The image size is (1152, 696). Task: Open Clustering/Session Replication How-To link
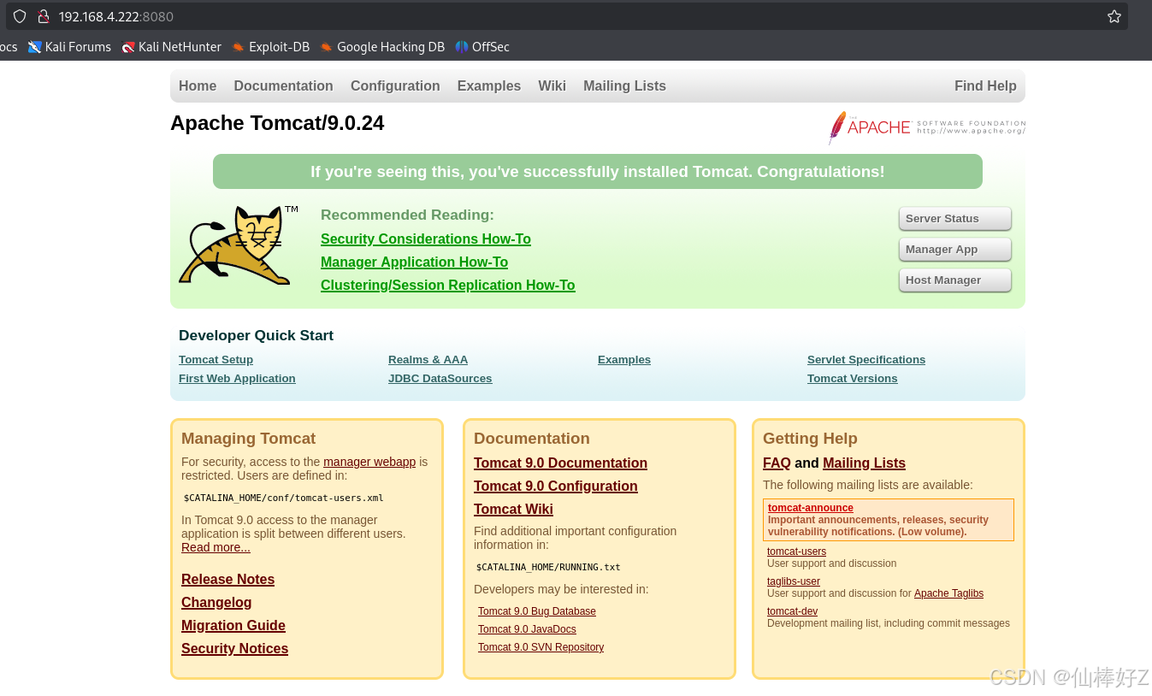coord(447,286)
